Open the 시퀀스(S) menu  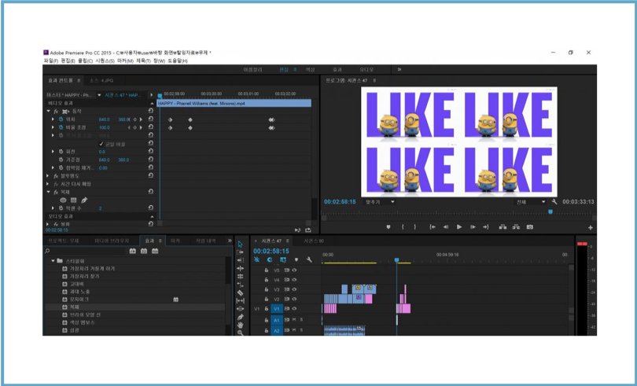[105, 61]
